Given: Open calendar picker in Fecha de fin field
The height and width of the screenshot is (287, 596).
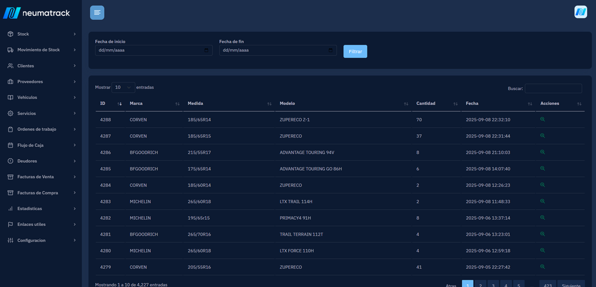Looking at the screenshot, I should pos(331,50).
